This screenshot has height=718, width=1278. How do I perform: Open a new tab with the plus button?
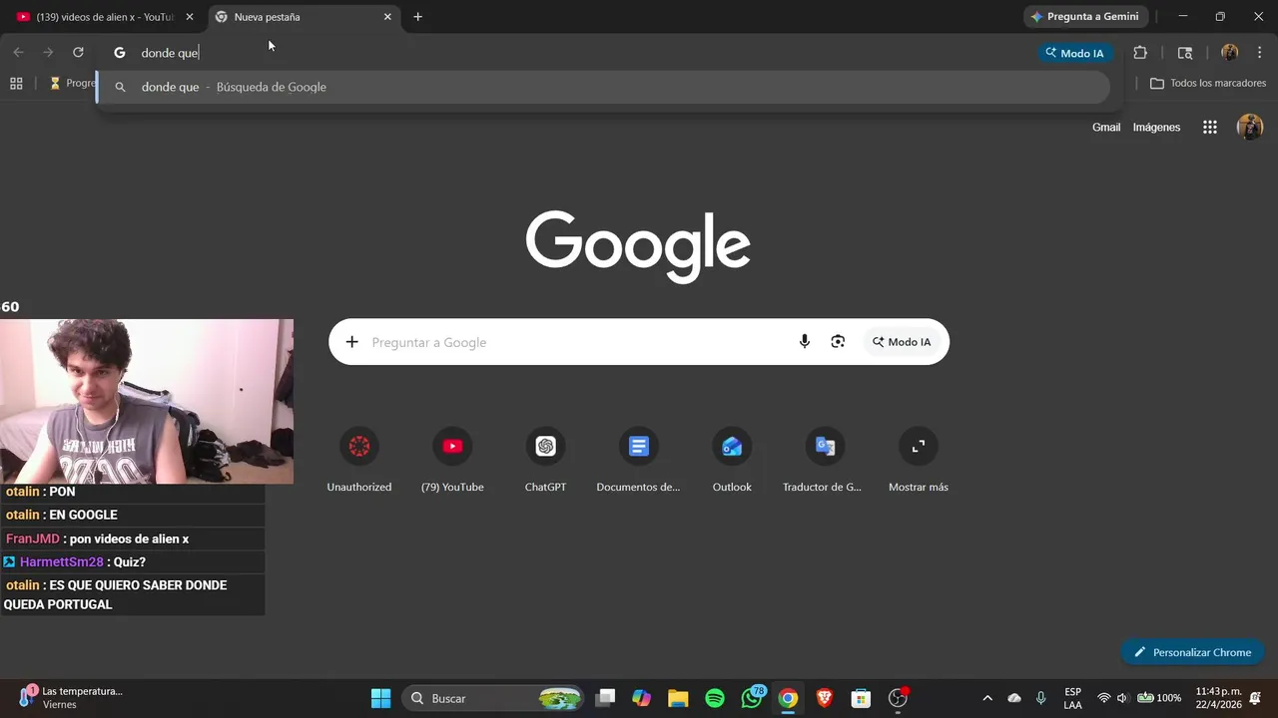coord(417,17)
